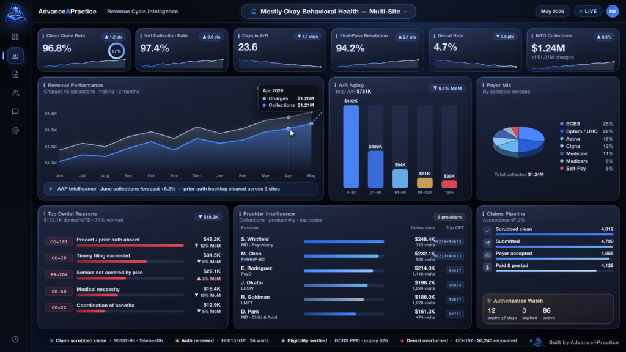Image resolution: width=626 pixels, height=352 pixels.
Task: Click the Payer accepted circle-check icon
Action: click(x=487, y=255)
